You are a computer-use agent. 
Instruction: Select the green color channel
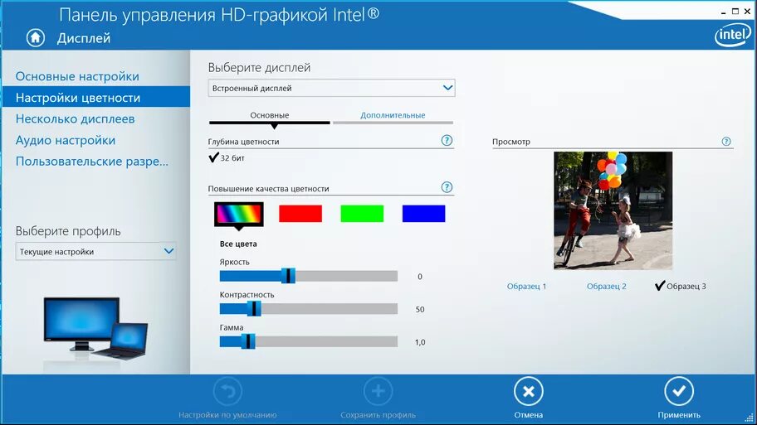[x=362, y=214]
